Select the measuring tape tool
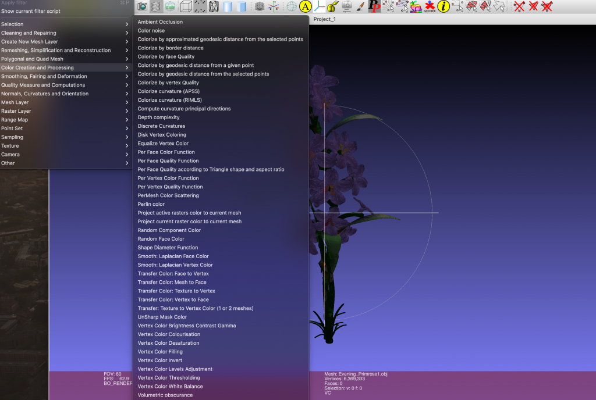 tap(333, 6)
